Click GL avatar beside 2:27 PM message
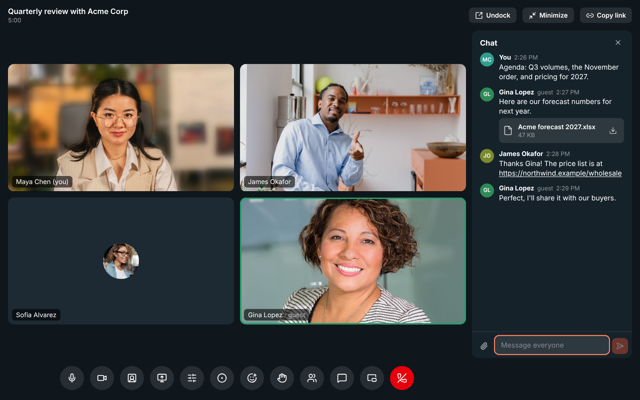 point(487,94)
